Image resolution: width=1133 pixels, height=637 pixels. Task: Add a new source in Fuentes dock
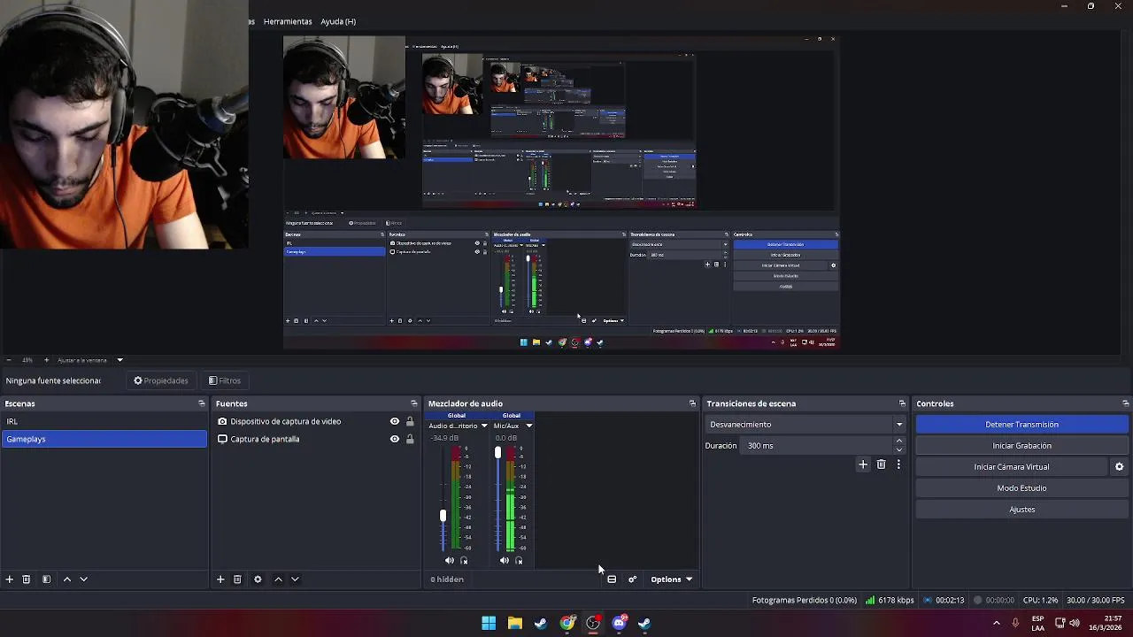click(x=220, y=579)
